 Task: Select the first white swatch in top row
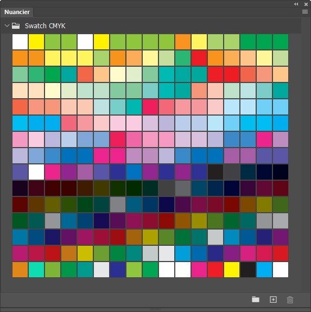click(x=20, y=42)
